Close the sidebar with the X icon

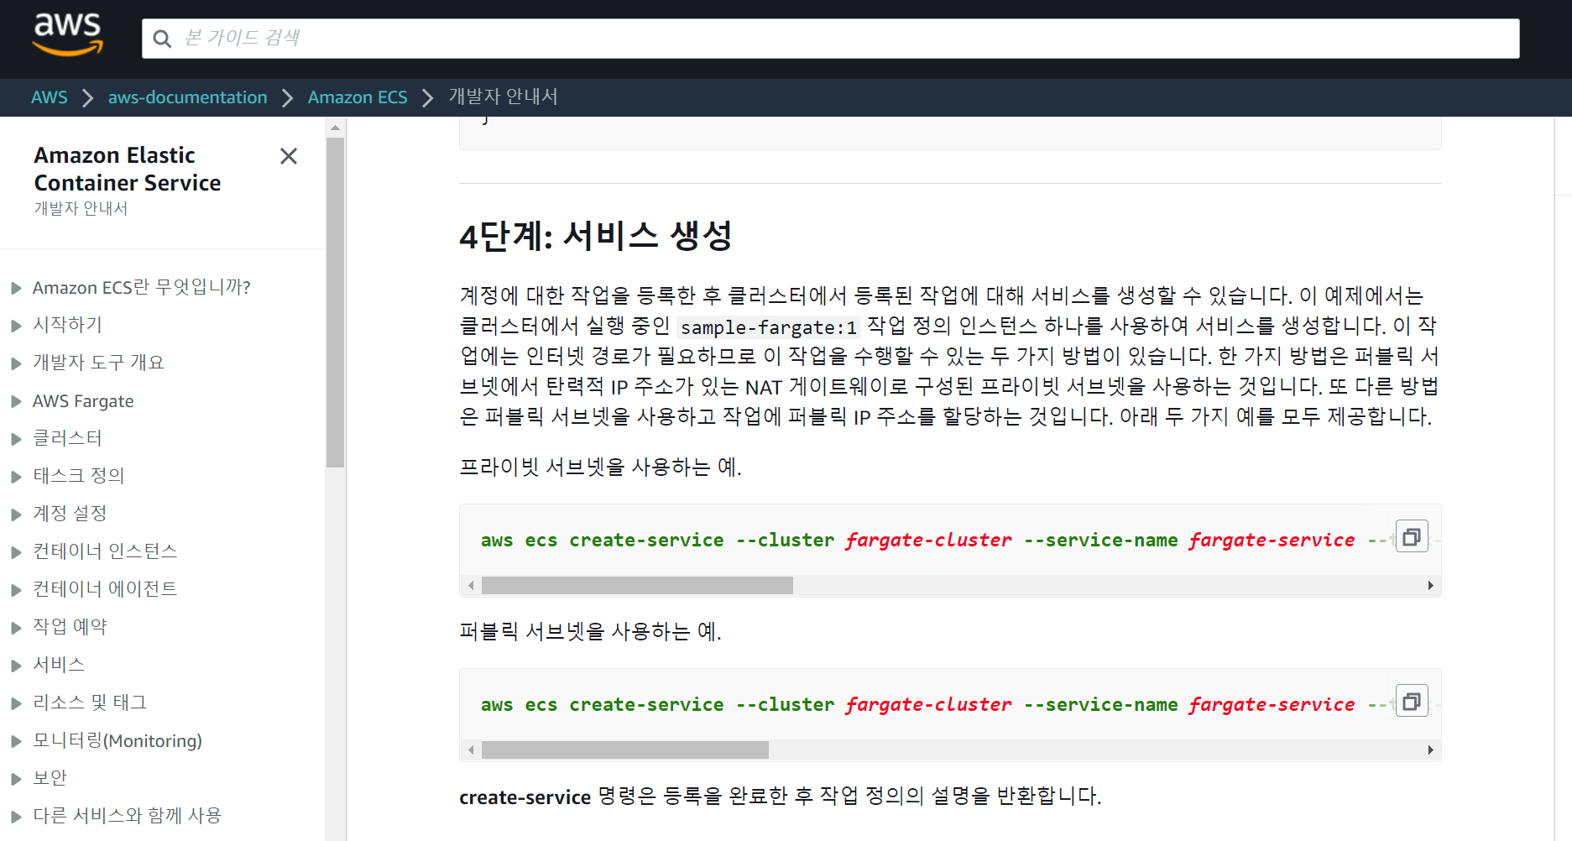(x=289, y=156)
